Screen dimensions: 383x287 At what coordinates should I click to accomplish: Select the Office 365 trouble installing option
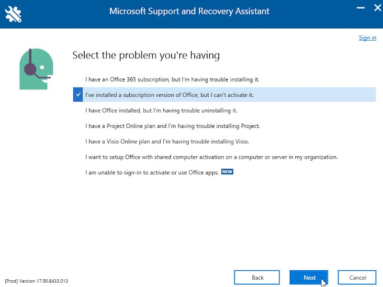click(x=172, y=80)
